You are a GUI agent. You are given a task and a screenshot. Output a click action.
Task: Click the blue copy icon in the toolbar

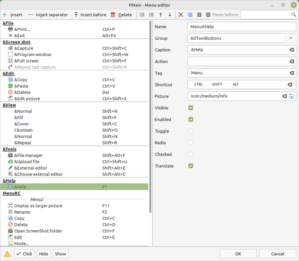tap(190, 15)
